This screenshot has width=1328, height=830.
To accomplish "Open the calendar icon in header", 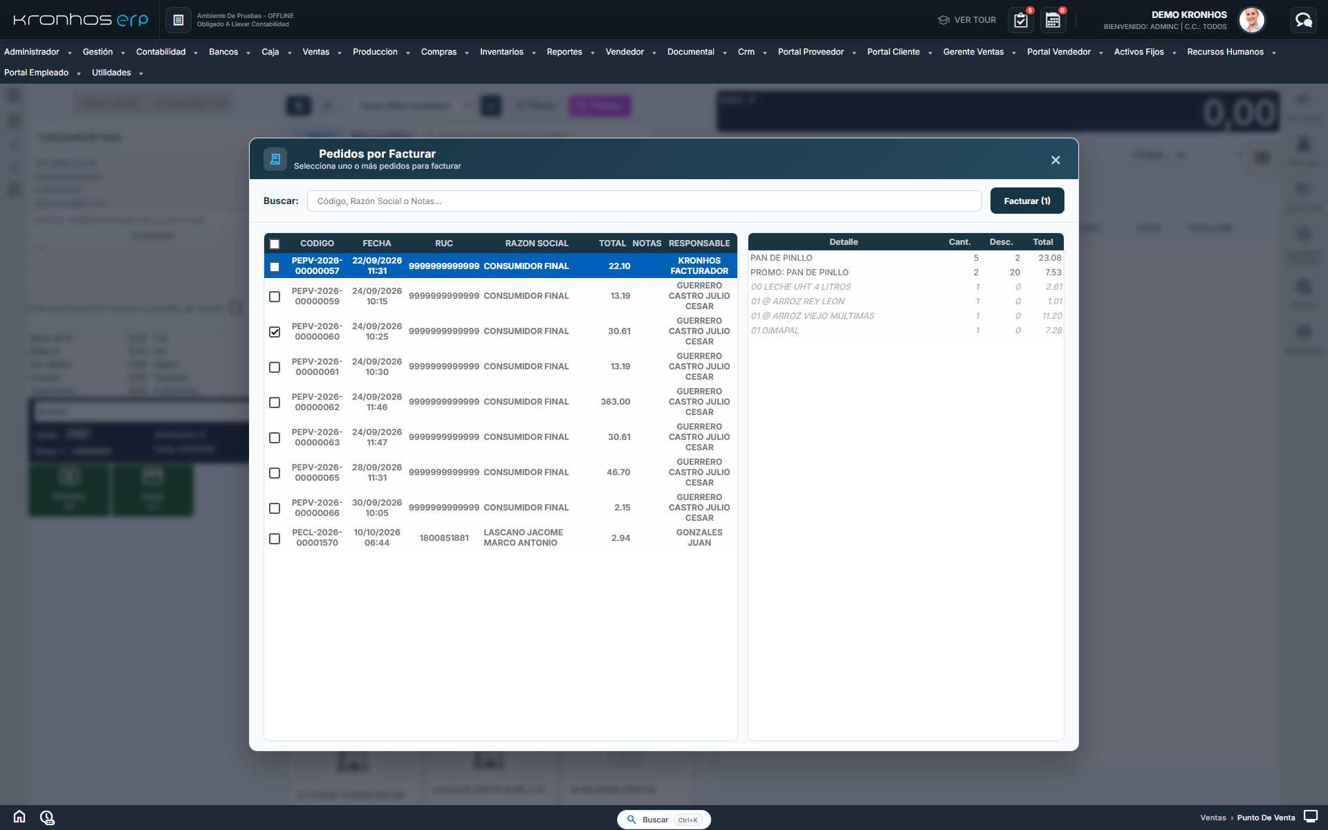I will [x=1053, y=20].
